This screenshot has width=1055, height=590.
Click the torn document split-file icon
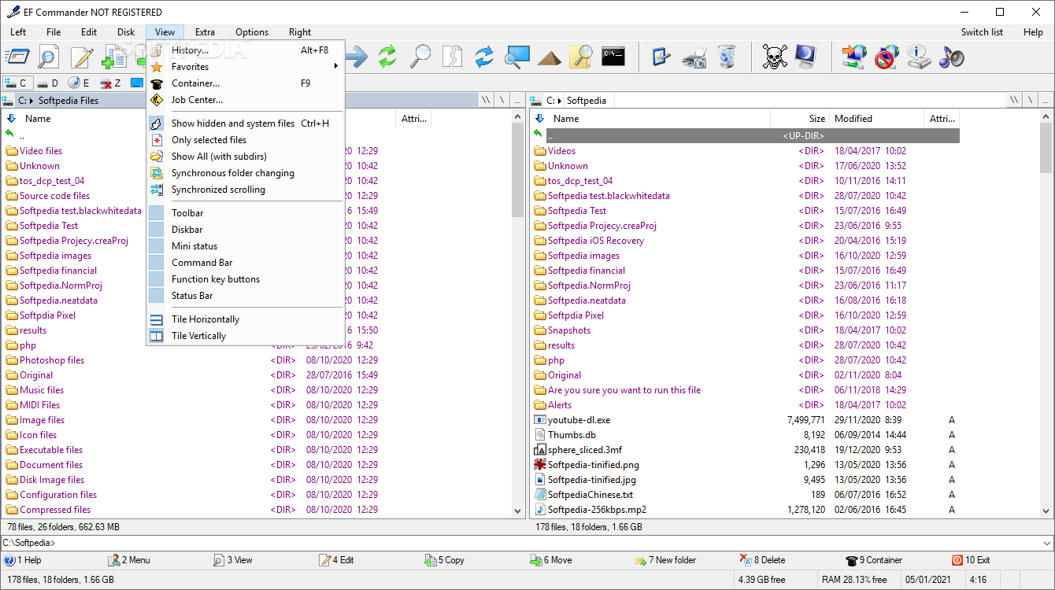click(452, 57)
